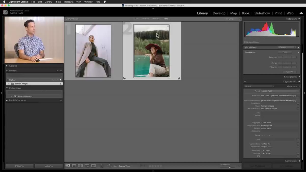Image resolution: width=306 pixels, height=172 pixels.
Task: Select the Painter spray can tool
Action: [x=102, y=166]
